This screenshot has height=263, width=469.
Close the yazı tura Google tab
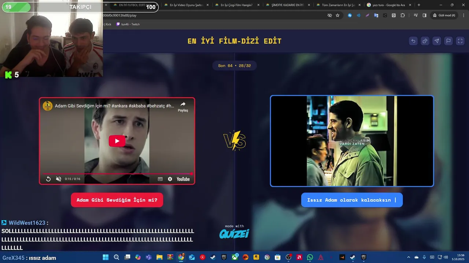pos(410,5)
